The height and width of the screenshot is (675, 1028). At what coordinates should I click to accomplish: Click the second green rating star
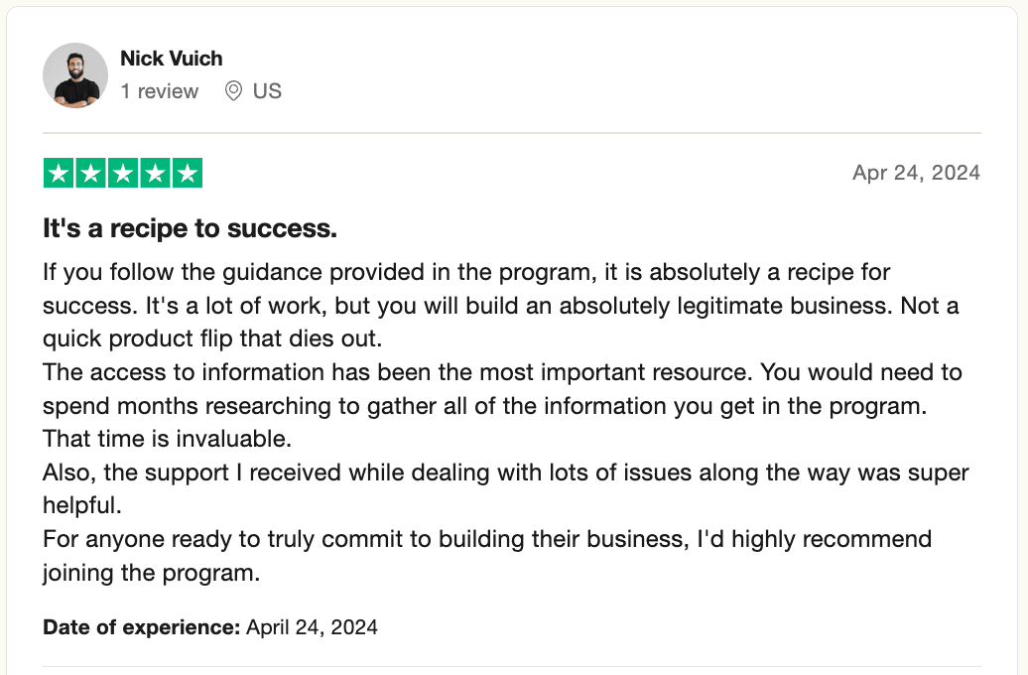pyautogui.click(x=91, y=174)
